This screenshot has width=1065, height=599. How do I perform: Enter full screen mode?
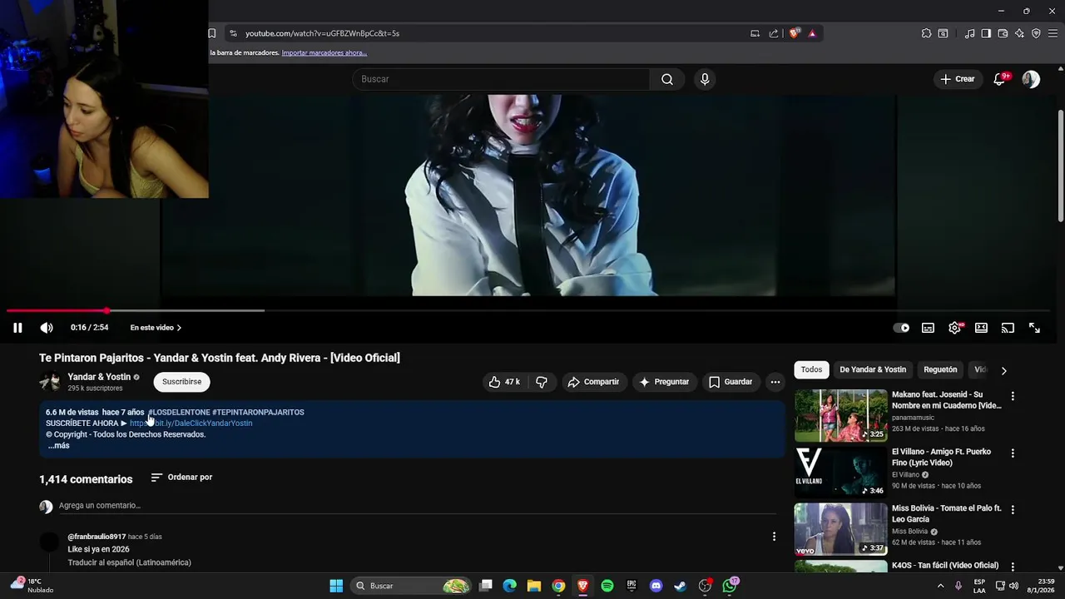coord(1034,328)
